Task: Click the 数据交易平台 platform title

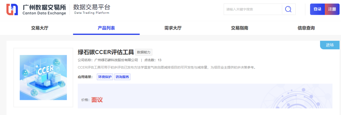Action: (x=92, y=7)
